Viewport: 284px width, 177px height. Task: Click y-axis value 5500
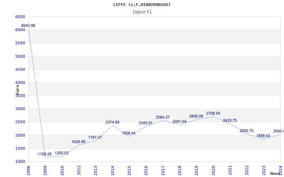pos(20,43)
